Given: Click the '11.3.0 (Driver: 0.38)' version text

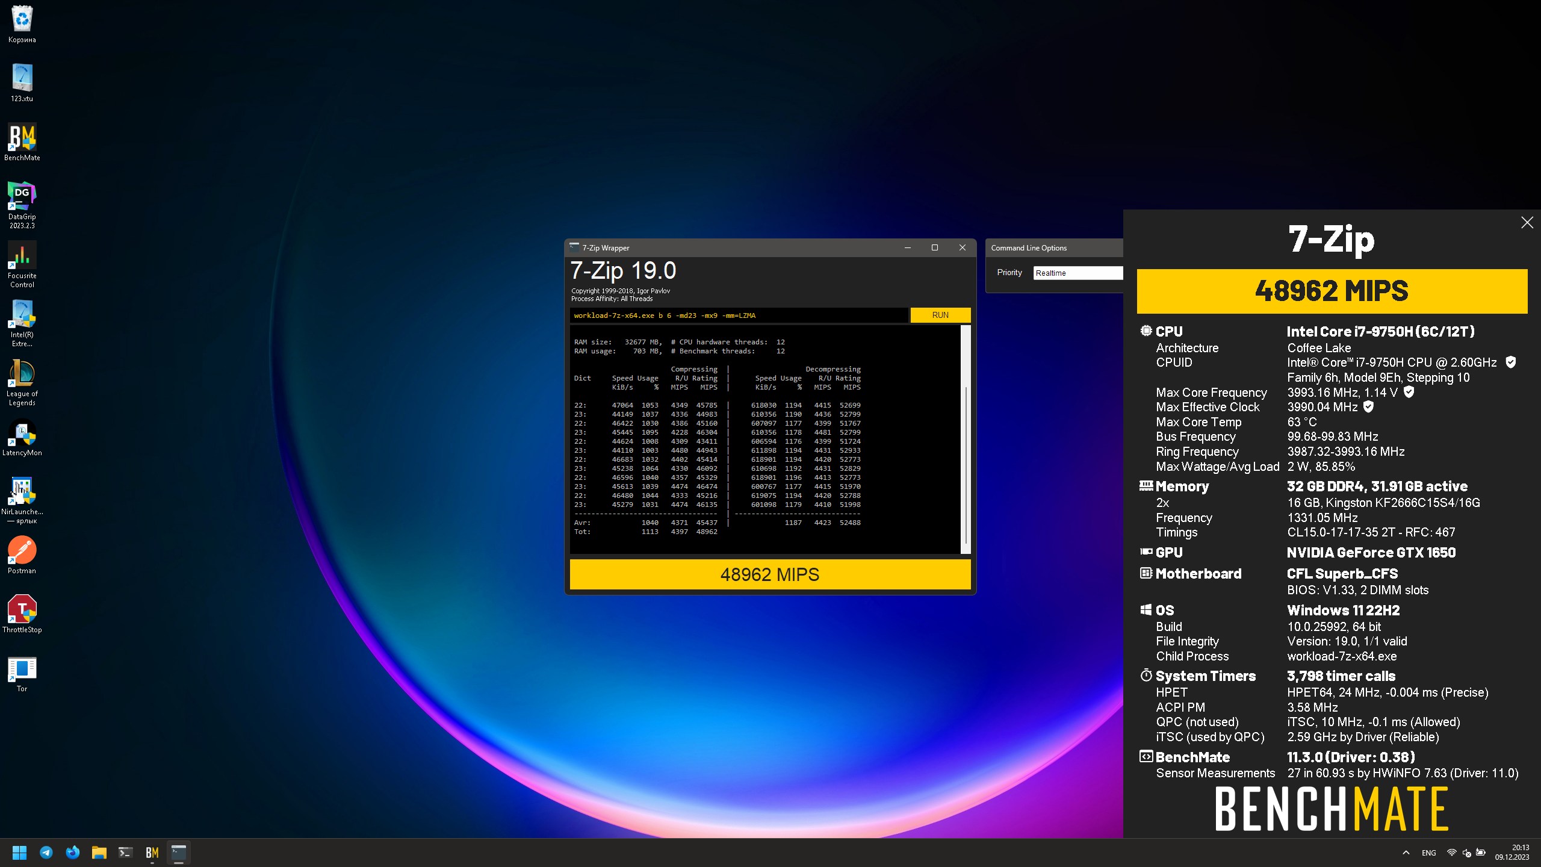Looking at the screenshot, I should coord(1350,757).
